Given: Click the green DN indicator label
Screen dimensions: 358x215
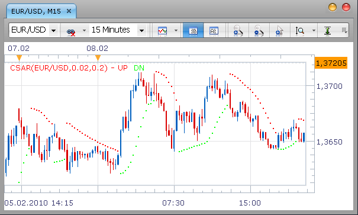Looking at the screenshot, I should coord(139,68).
